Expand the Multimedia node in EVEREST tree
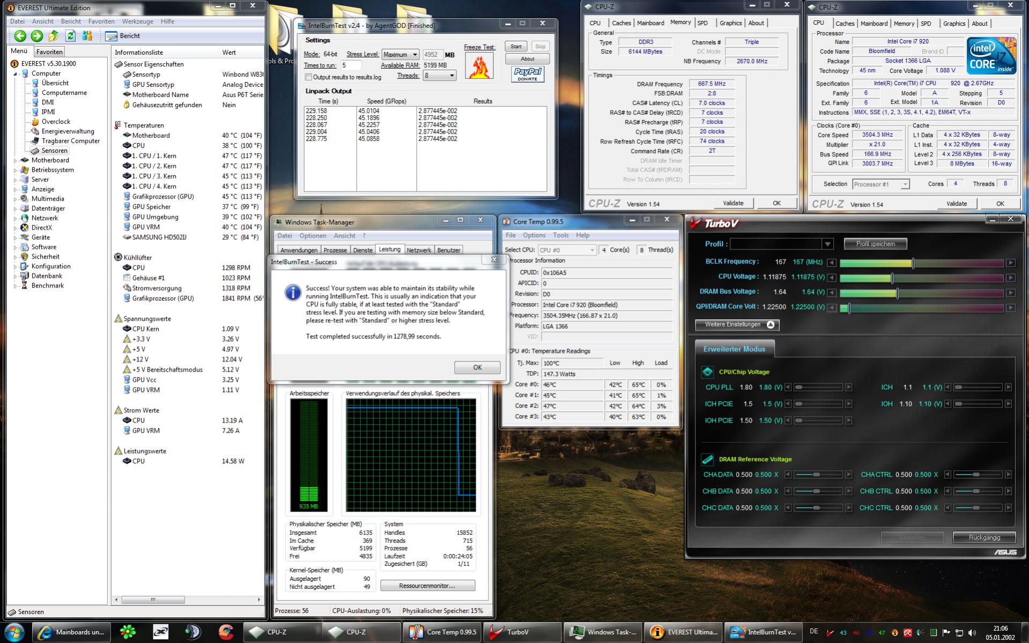 (x=16, y=199)
